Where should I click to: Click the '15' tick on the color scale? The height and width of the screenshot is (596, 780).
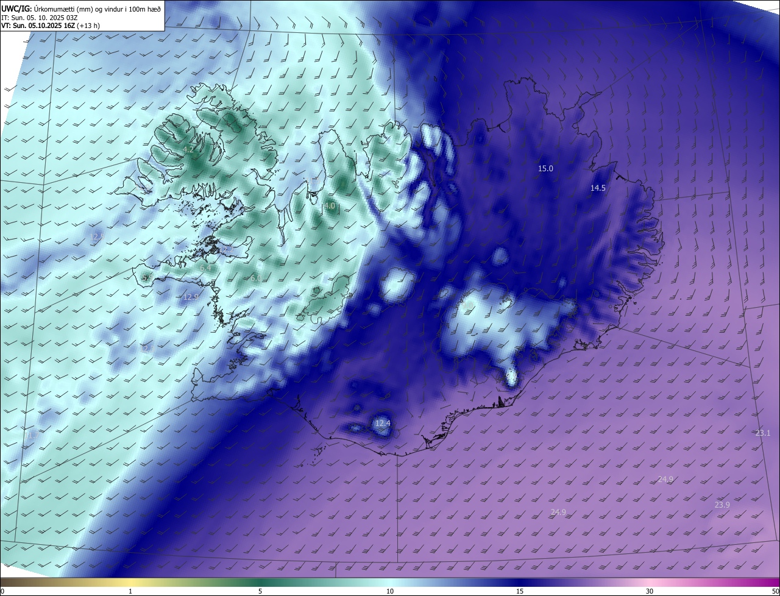point(520,591)
